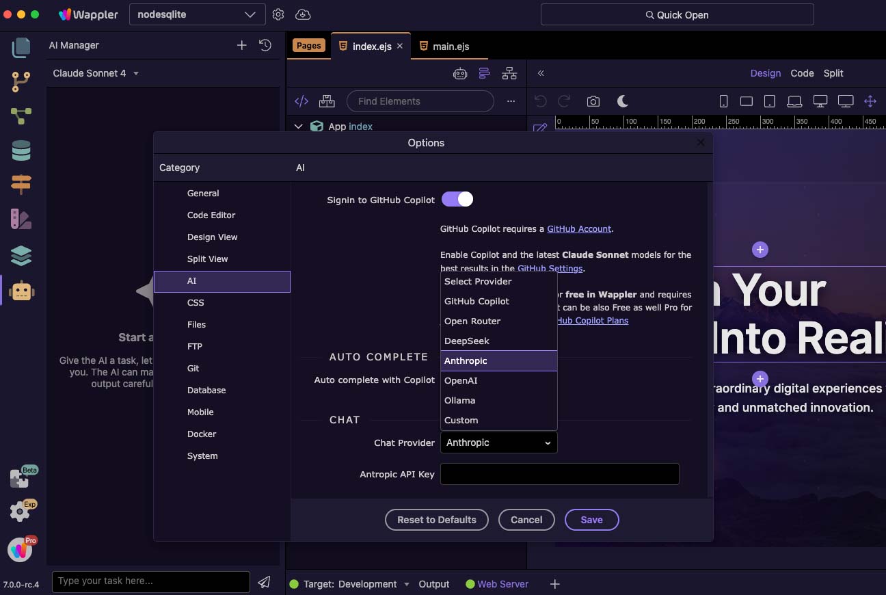
Task: Switch to Split view tab
Action: tap(833, 73)
